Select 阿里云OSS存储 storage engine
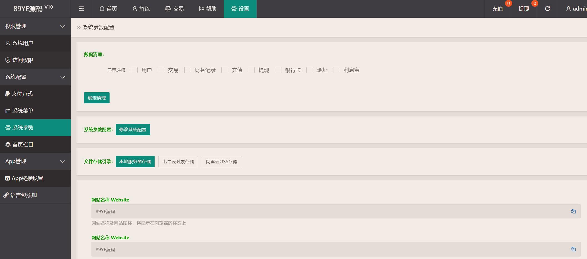The width and height of the screenshot is (587, 259). tap(222, 161)
